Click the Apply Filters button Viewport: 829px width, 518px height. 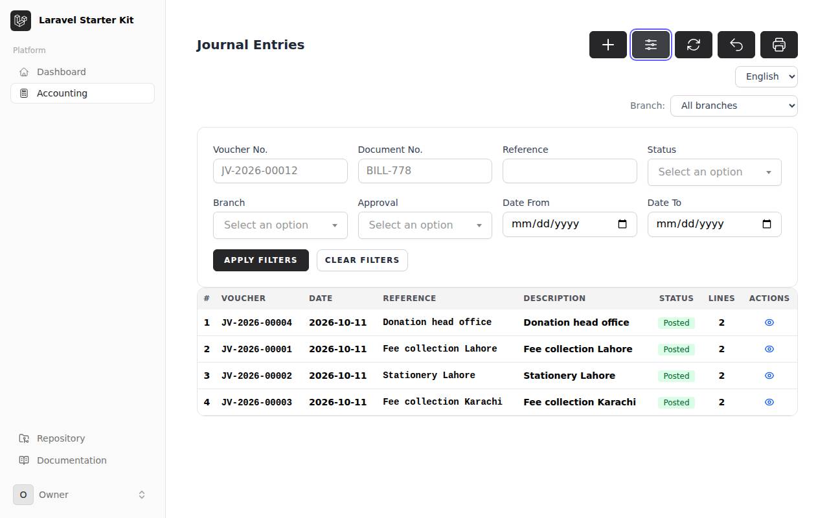tap(261, 260)
